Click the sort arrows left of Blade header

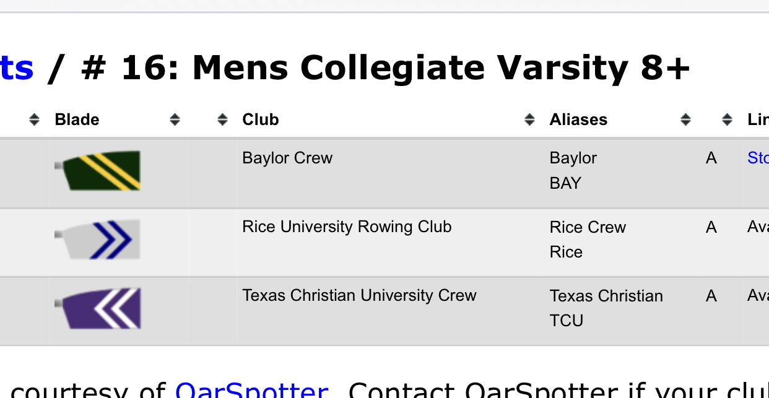34,120
